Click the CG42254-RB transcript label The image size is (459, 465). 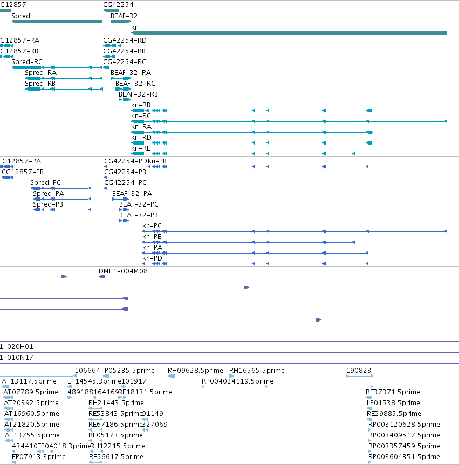click(x=125, y=51)
